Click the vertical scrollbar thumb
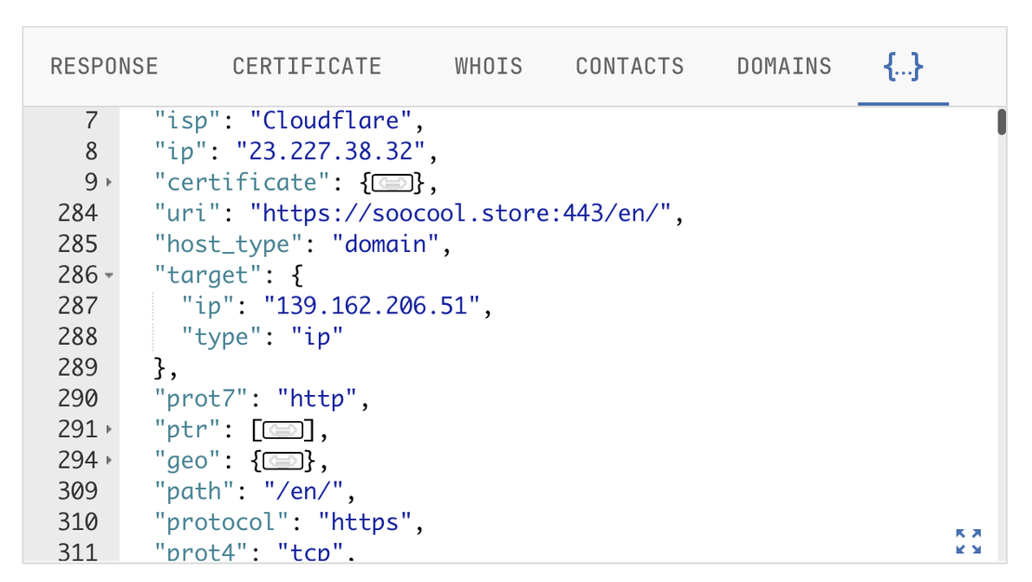Viewport: 1032px width, 582px height. click(x=1001, y=123)
